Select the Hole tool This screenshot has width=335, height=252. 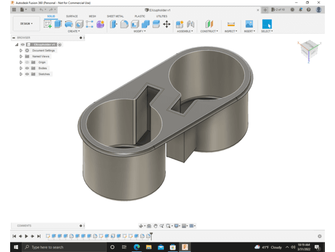79,24
